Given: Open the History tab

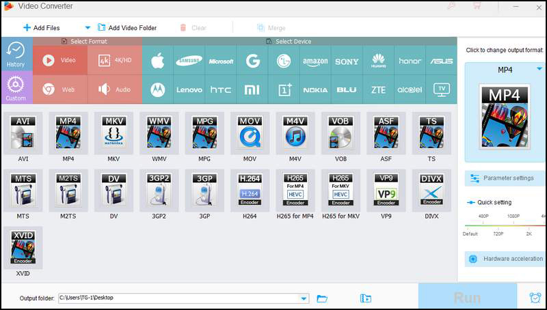Looking at the screenshot, I should point(16,55).
